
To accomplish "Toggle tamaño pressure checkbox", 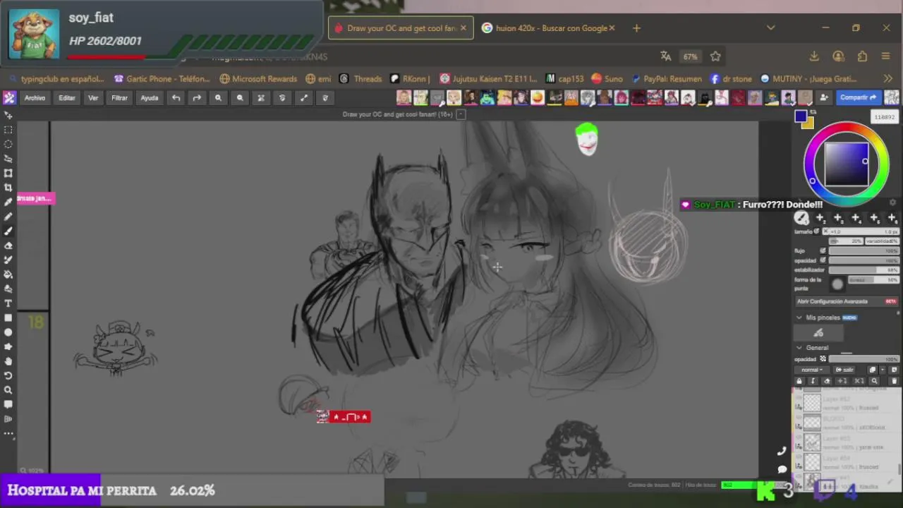I will 818,231.
